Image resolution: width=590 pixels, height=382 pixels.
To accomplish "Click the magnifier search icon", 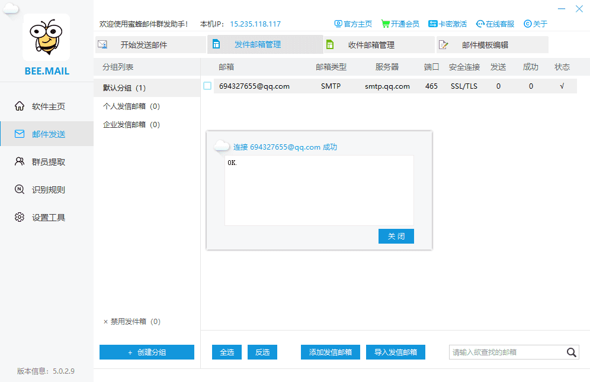I will coord(571,352).
